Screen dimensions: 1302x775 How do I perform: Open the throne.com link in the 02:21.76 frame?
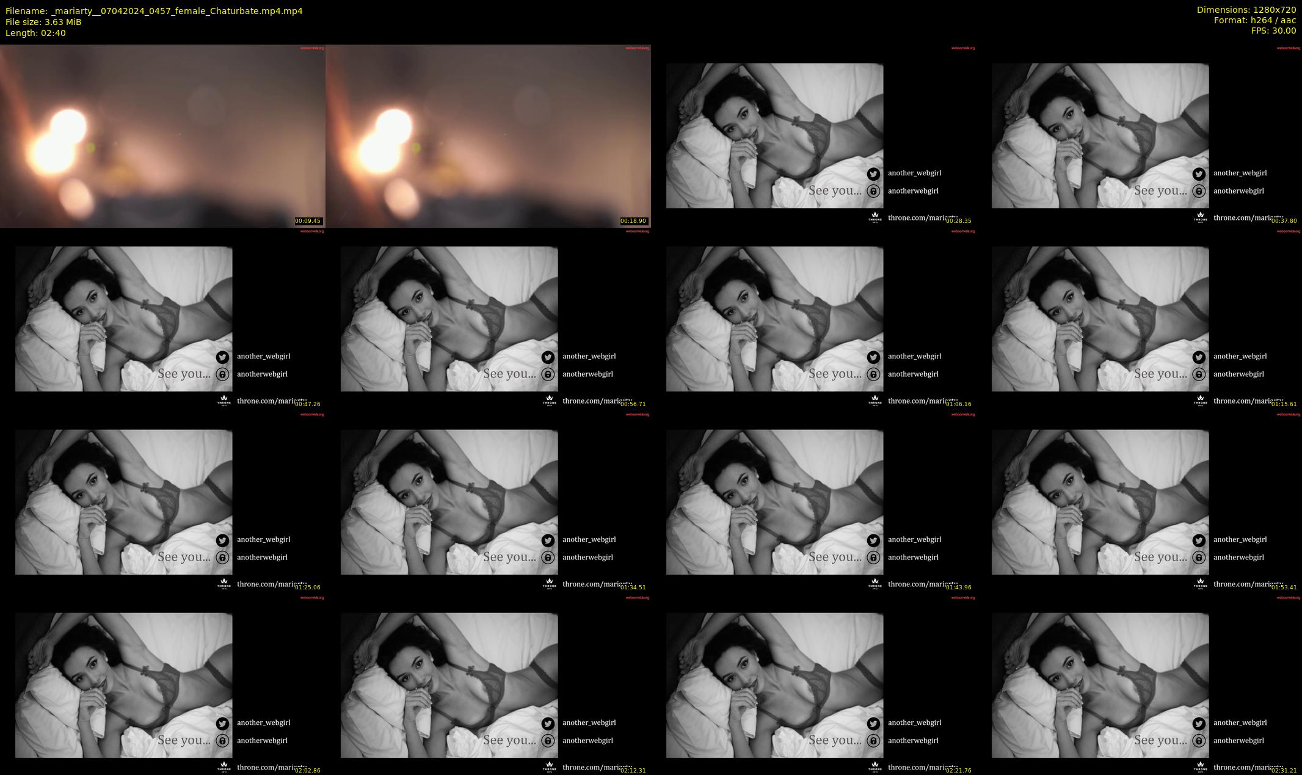tap(922, 768)
